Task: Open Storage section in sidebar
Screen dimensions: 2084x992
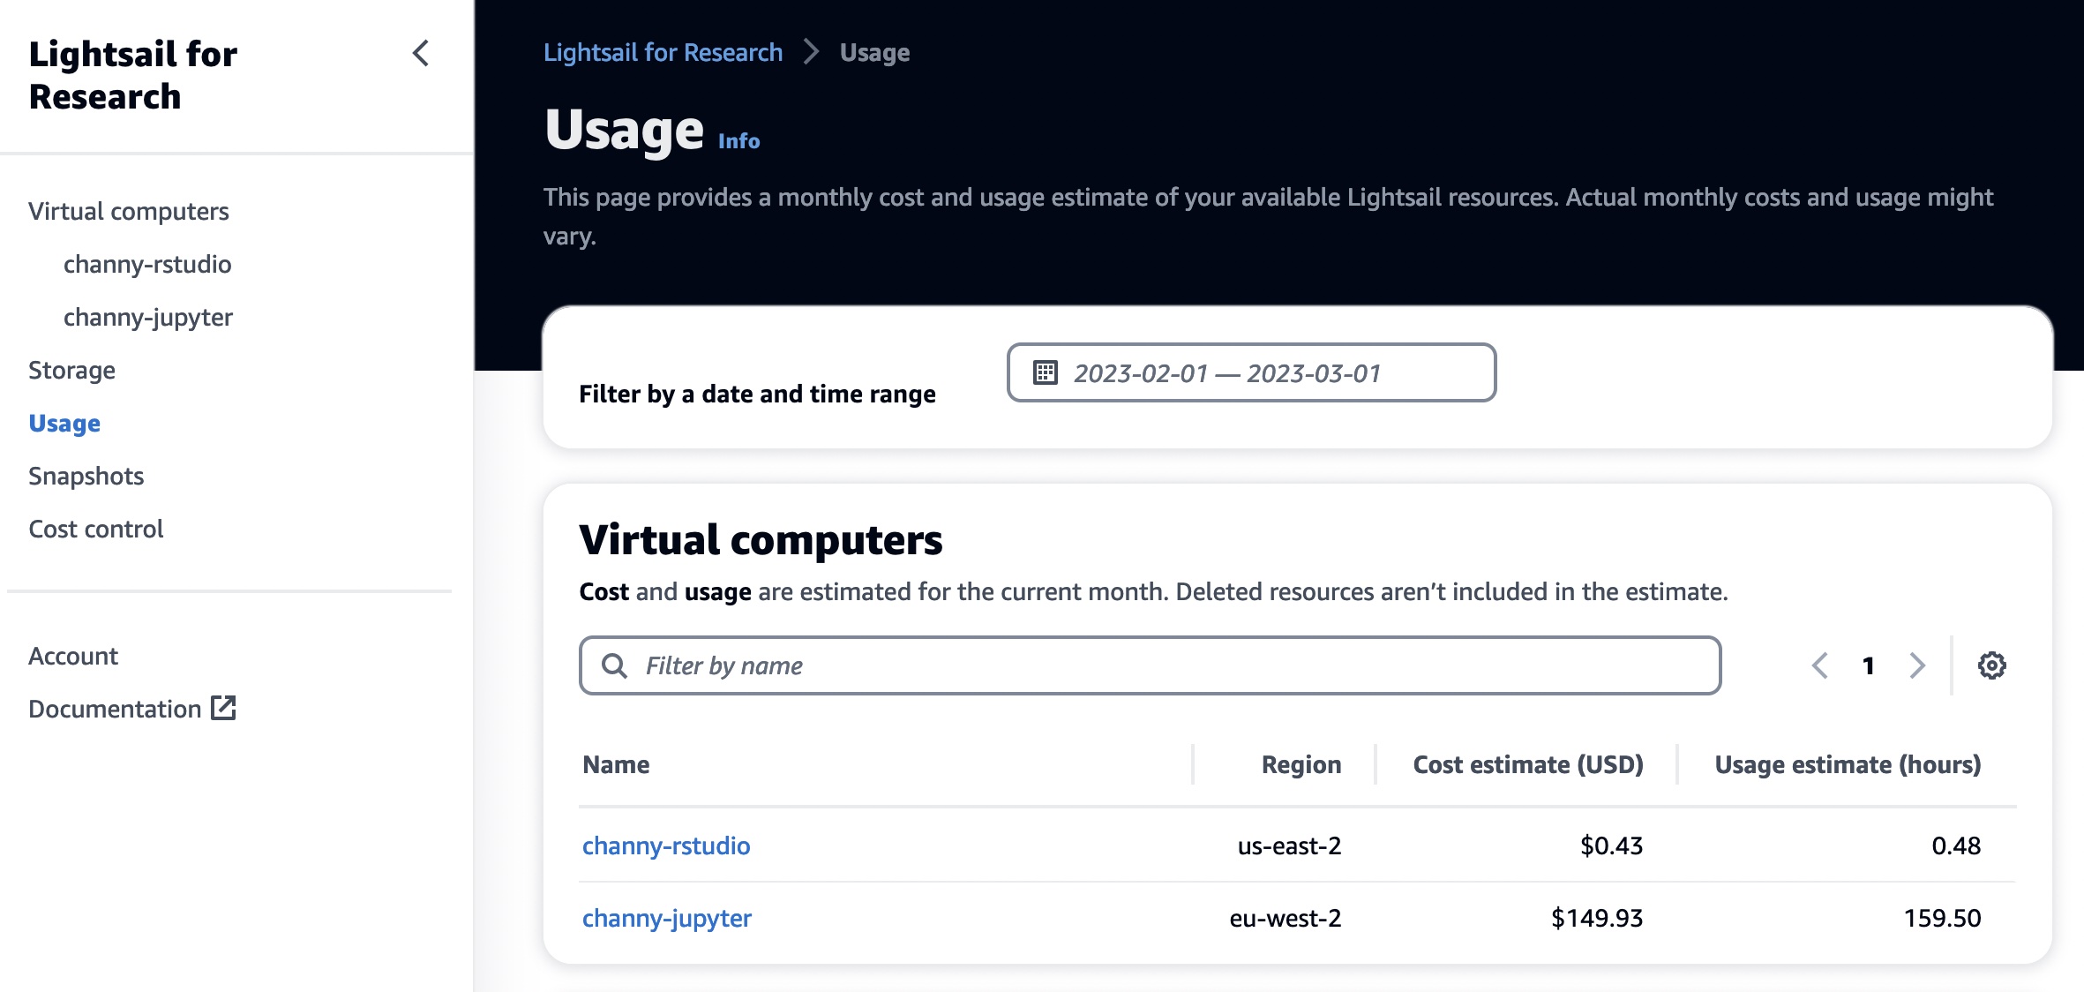Action: tap(71, 370)
